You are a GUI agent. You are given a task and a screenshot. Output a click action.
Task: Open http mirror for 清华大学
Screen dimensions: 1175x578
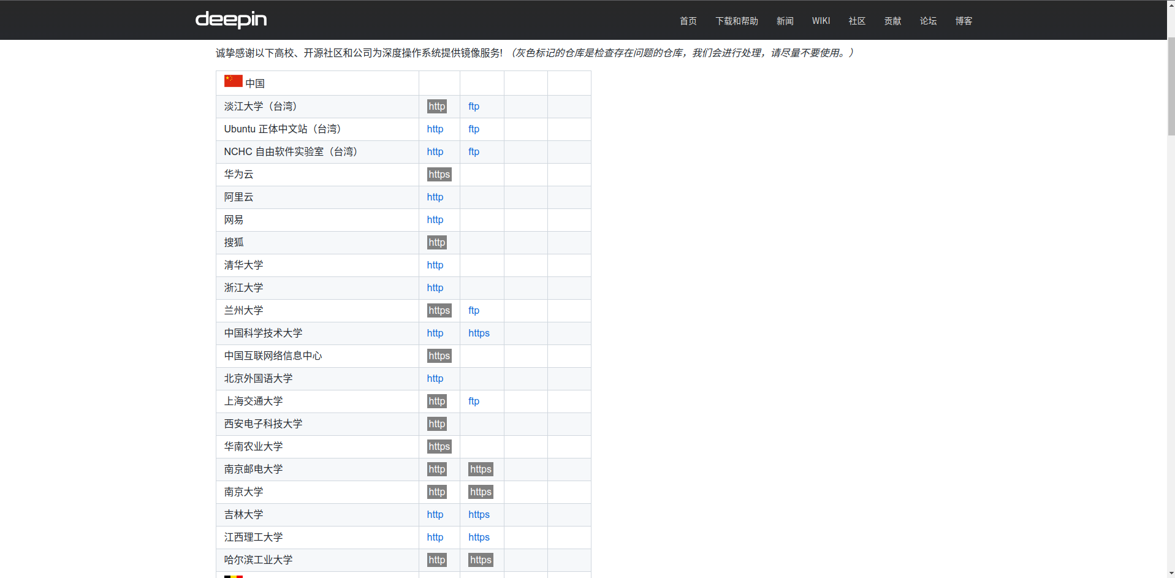(435, 265)
